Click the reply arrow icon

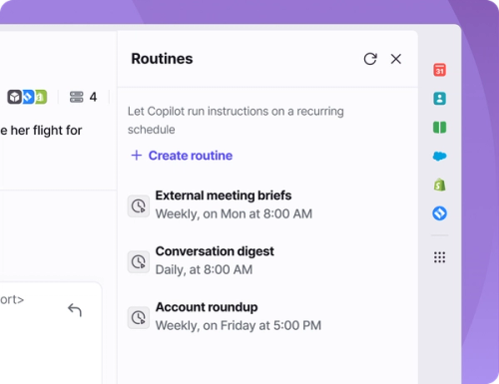tap(75, 310)
